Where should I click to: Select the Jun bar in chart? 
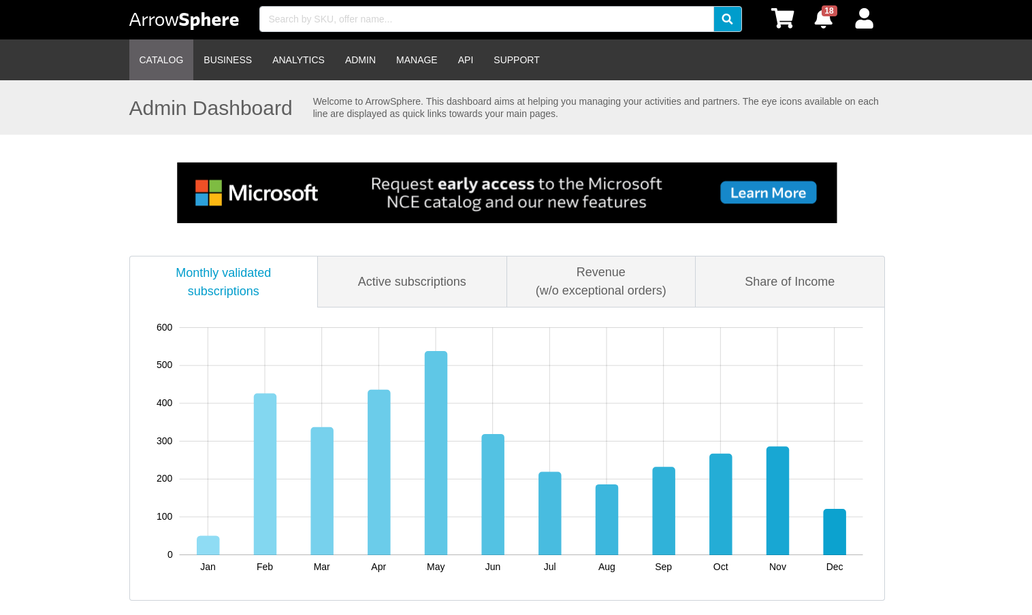tap(493, 495)
